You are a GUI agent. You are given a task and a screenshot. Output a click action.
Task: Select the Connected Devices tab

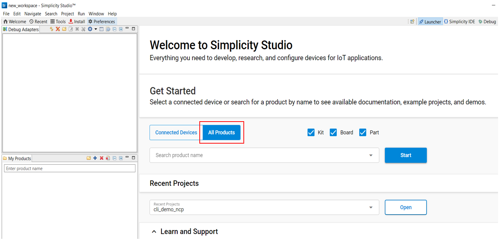(176, 132)
